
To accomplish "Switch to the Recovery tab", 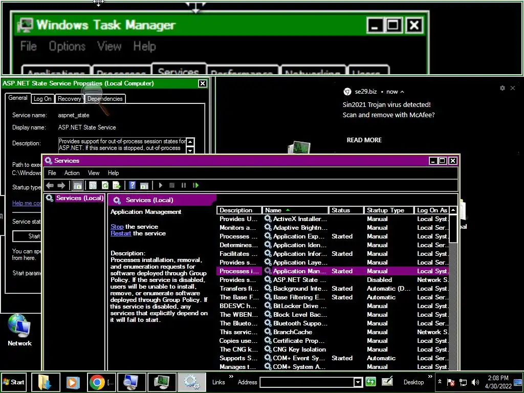I will pos(69,99).
